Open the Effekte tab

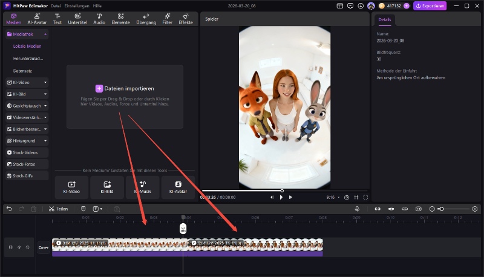[x=186, y=19]
